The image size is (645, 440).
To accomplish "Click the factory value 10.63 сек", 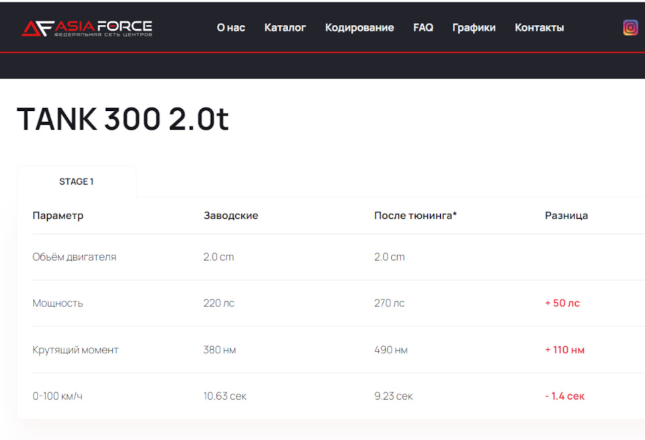I will point(224,396).
